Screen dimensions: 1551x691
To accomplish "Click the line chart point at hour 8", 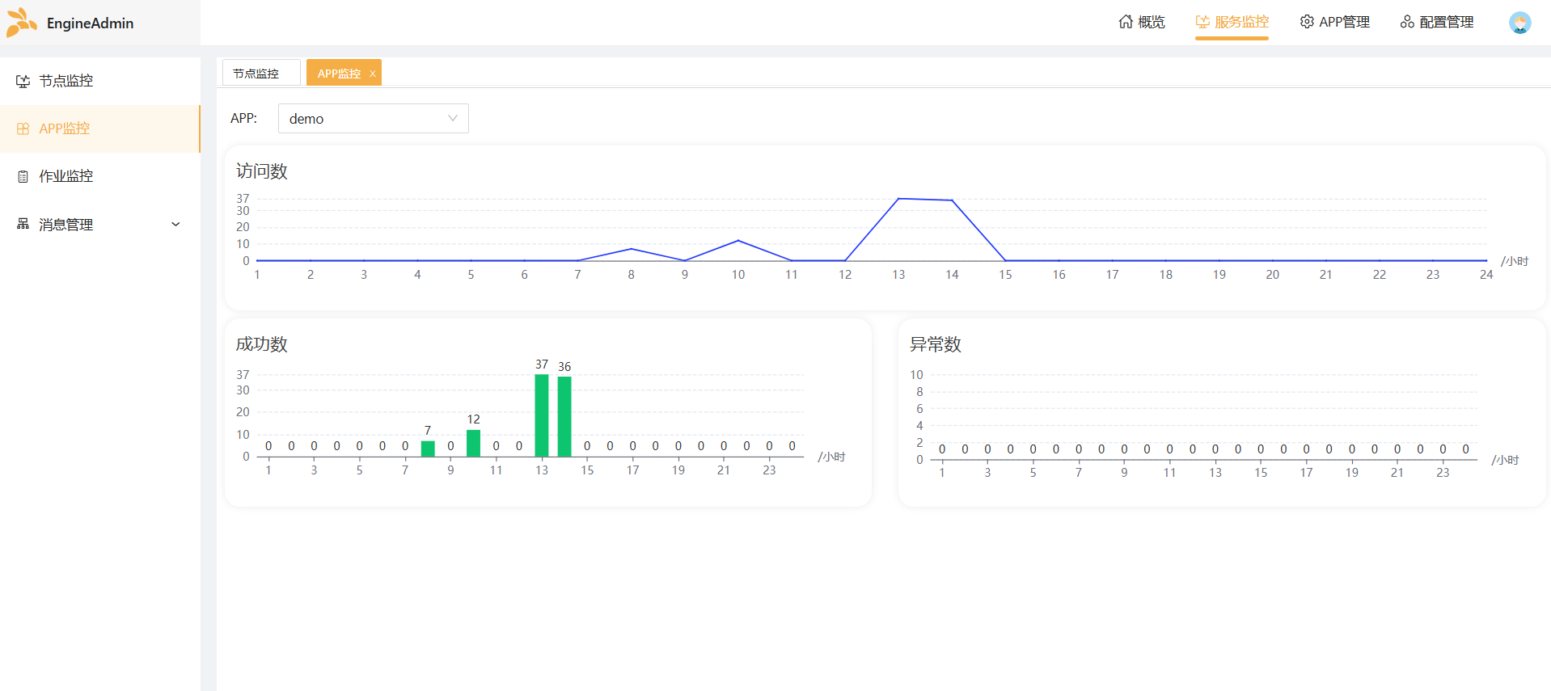I will coord(632,249).
